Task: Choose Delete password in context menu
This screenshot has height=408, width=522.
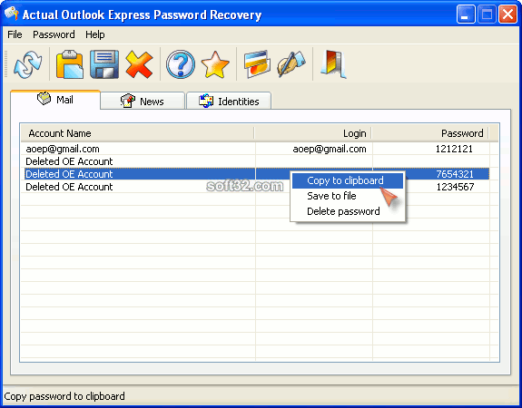Action: [x=347, y=211]
